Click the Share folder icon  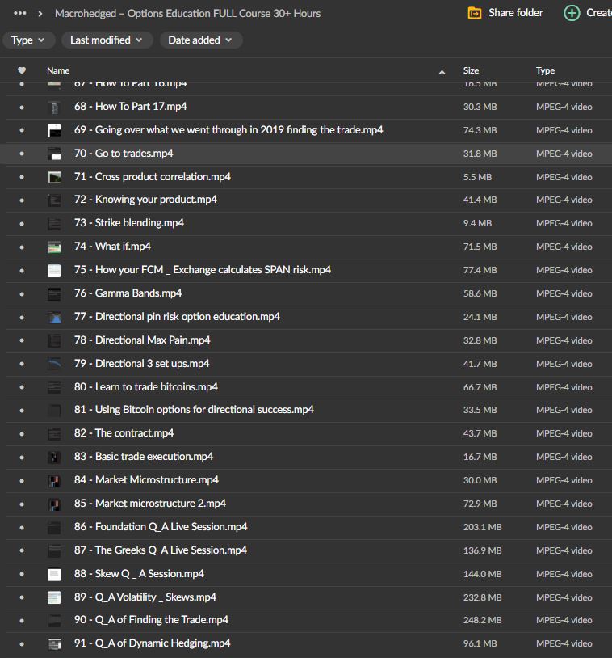pyautogui.click(x=475, y=13)
